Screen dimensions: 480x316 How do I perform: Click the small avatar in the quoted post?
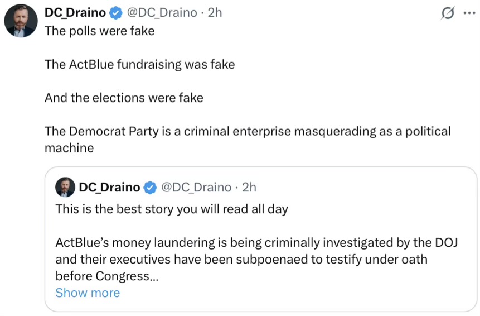[65, 187]
